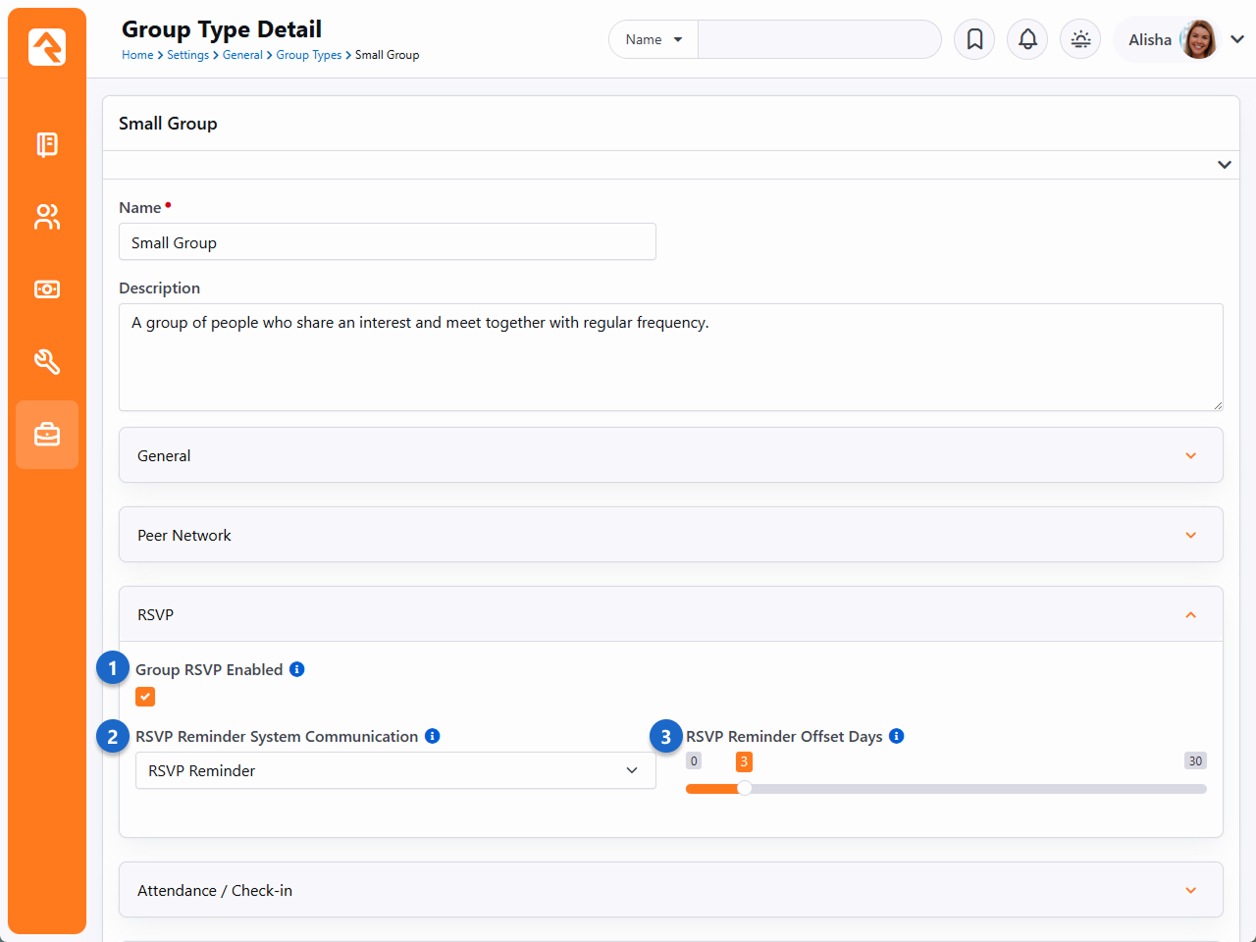Open notifications bell icon
1256x942 pixels.
pos(1027,39)
